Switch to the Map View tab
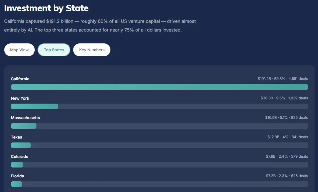The image size is (318, 192). click(19, 50)
